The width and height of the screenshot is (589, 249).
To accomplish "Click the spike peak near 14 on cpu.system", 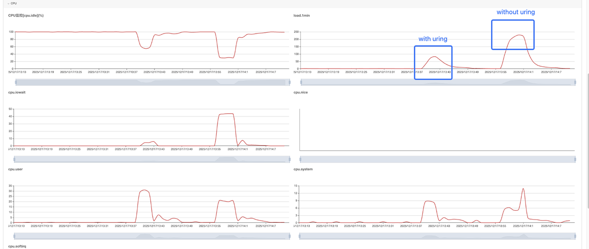I will [x=523, y=188].
